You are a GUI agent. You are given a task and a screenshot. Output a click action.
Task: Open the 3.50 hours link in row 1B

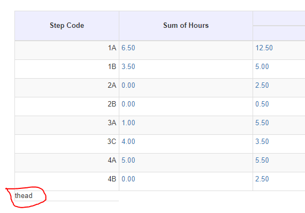coord(128,66)
